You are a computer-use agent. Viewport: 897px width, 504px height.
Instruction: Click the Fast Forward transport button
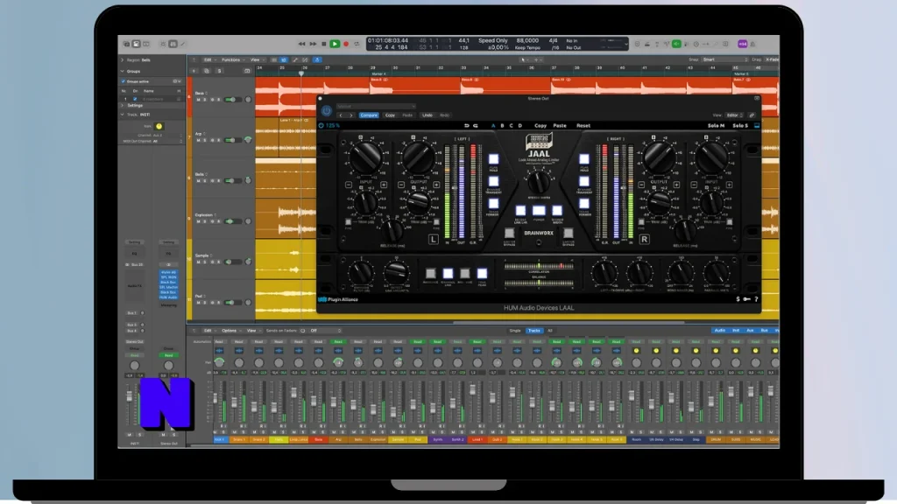[313, 44]
